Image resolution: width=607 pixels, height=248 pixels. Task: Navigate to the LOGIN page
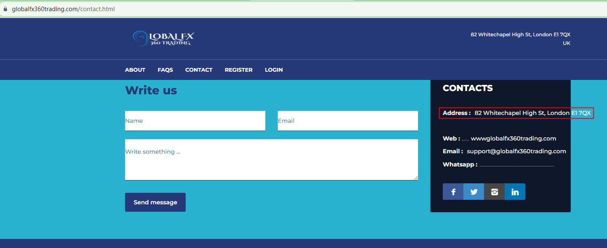pyautogui.click(x=274, y=70)
